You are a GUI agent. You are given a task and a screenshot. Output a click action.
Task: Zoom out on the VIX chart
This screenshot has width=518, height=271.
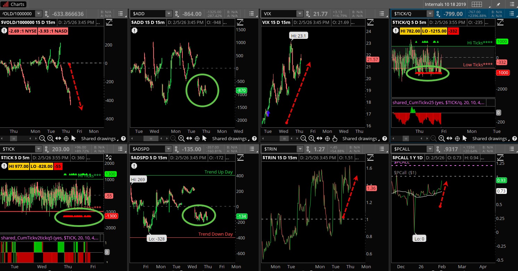[x=303, y=138]
